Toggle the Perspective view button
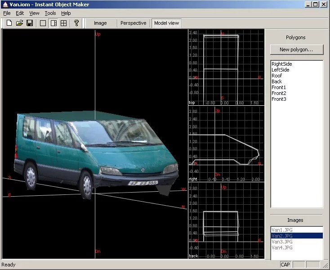This screenshot has width=330, height=270. pyautogui.click(x=133, y=23)
